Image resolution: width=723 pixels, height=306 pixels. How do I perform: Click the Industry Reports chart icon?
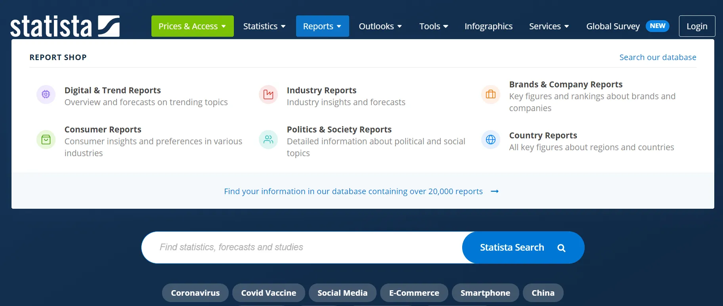pyautogui.click(x=268, y=94)
